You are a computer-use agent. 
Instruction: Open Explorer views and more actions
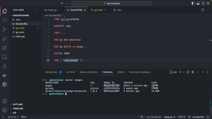tap(37, 10)
